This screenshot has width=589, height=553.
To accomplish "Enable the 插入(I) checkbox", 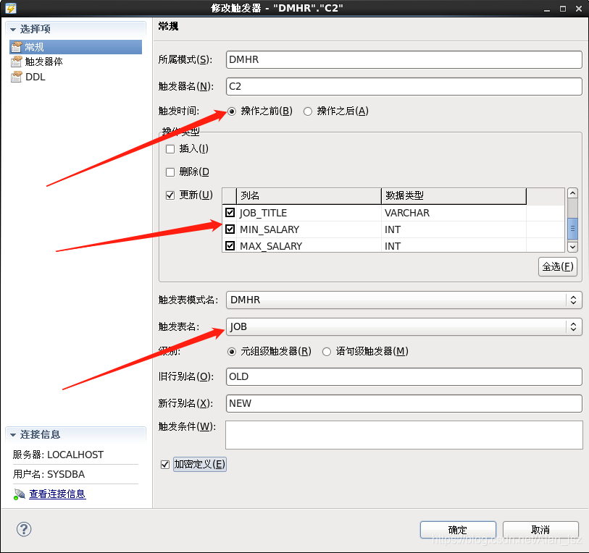I will [170, 149].
